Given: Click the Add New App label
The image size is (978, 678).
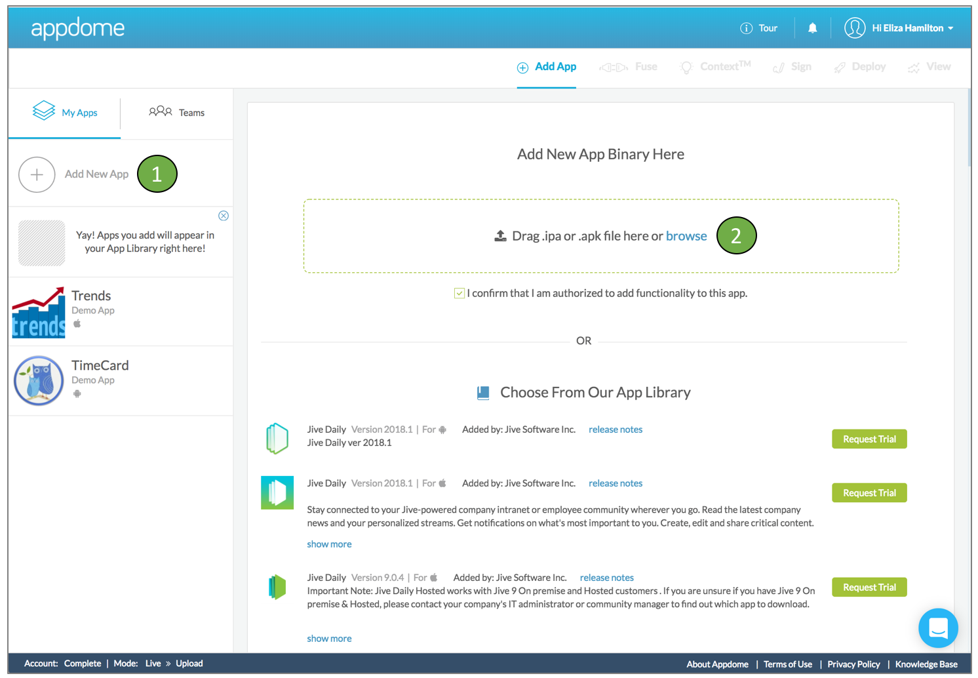Looking at the screenshot, I should [96, 174].
